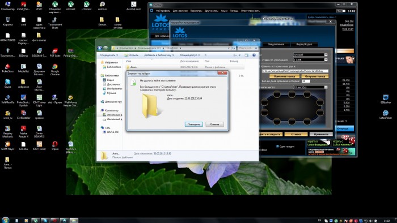397x223 pixels.
Task: Open 'Мой профиль' menu in Lotos lobby
Action: click(163, 11)
